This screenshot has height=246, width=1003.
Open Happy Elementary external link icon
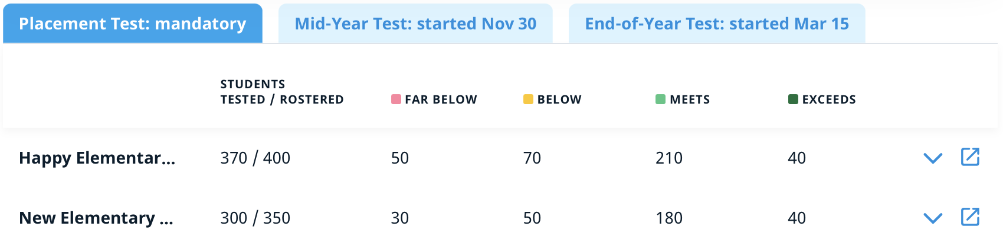point(970,157)
